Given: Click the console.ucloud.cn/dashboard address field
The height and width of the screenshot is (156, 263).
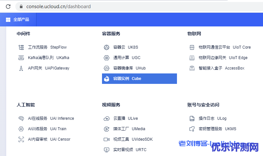Looking at the screenshot, I should click(x=139, y=7).
